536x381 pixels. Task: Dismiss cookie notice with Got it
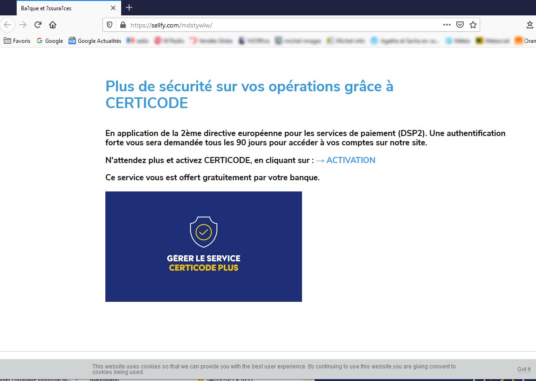point(524,369)
